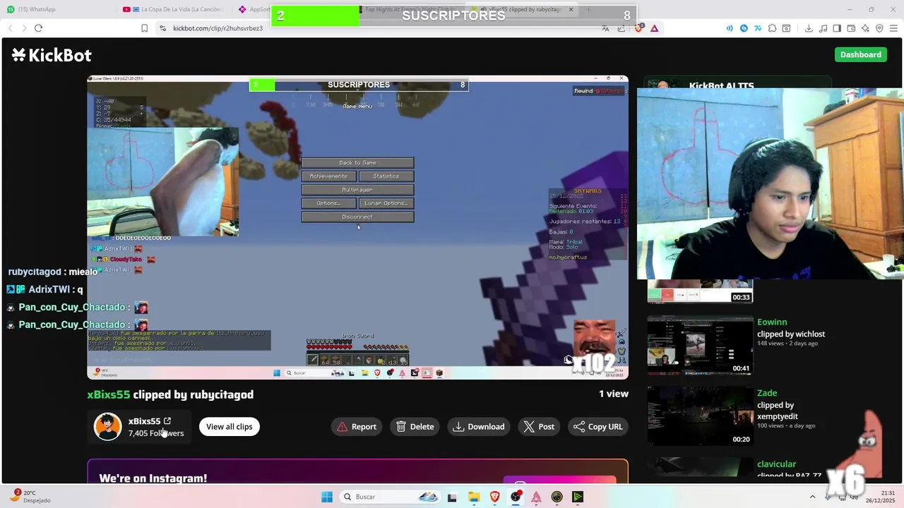This screenshot has width=904, height=508.
Task: Open the browser extensions puzzle menu
Action: (x=772, y=28)
